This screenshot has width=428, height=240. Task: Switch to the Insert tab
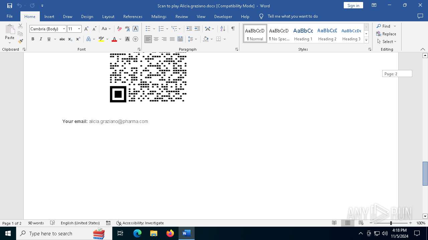[x=49, y=16]
